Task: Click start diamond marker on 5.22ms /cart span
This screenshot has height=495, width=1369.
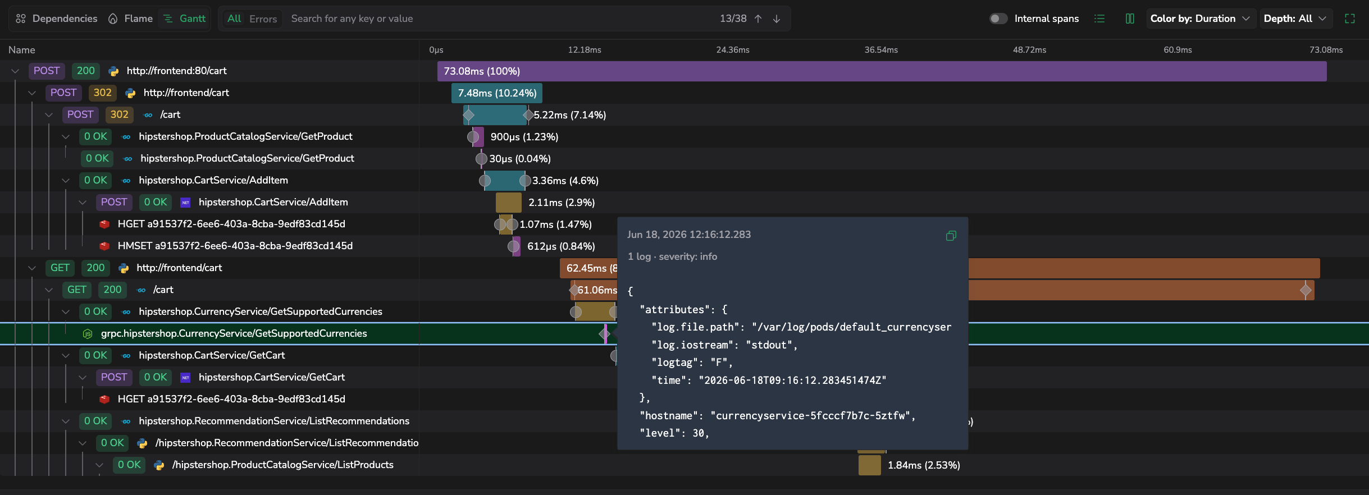Action: coord(468,115)
